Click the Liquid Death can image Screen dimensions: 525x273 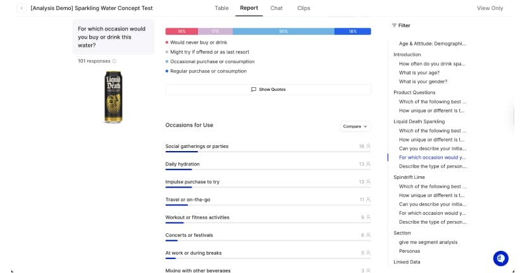tap(113, 97)
